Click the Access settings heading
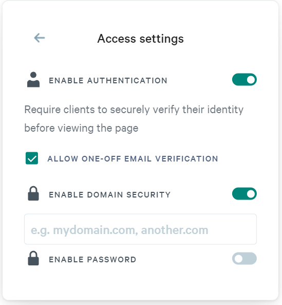Screen dimensions: 282x305 [x=140, y=39]
